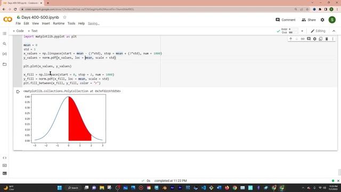The image size is (341, 192).
Task: Open Windows taskbar Search
Action: point(73,188)
